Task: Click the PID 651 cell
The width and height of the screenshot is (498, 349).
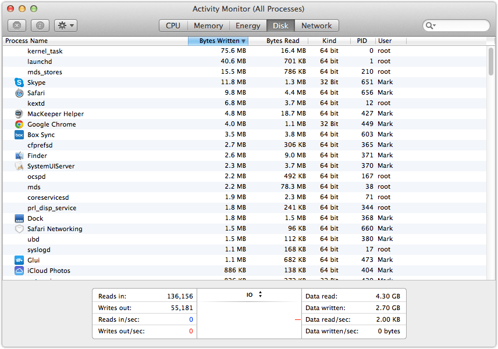Action: tap(367, 82)
